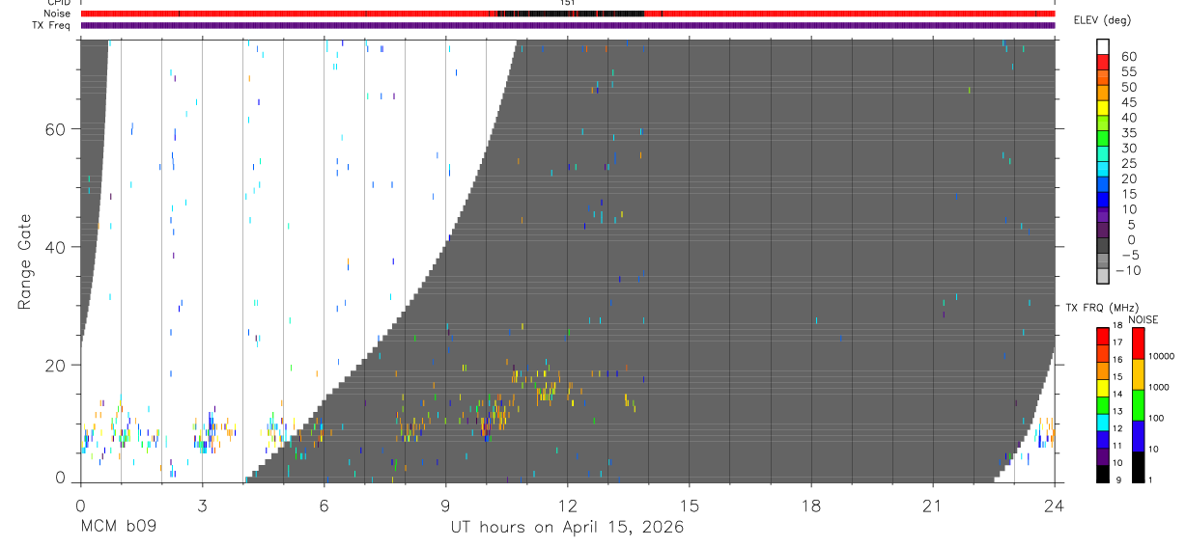
Task: Pick the yellow swatch on NOISE scale
Action: (x=1138, y=374)
